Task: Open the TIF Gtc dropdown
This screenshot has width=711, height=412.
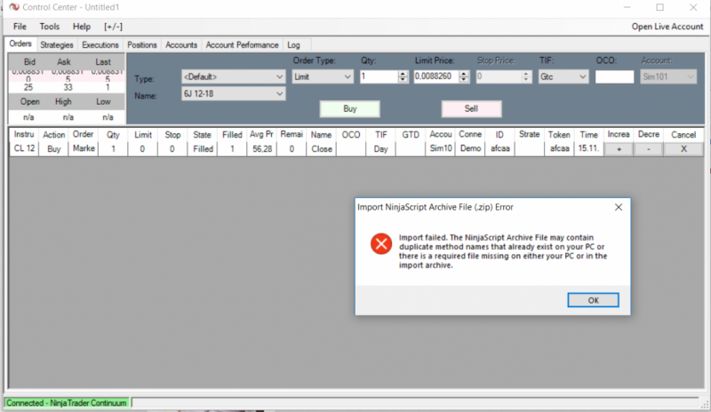Action: pyautogui.click(x=563, y=76)
